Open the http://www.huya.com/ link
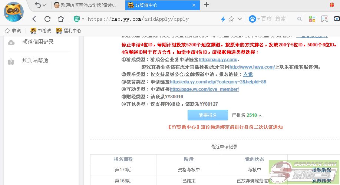The image size is (340, 185). click(252, 67)
